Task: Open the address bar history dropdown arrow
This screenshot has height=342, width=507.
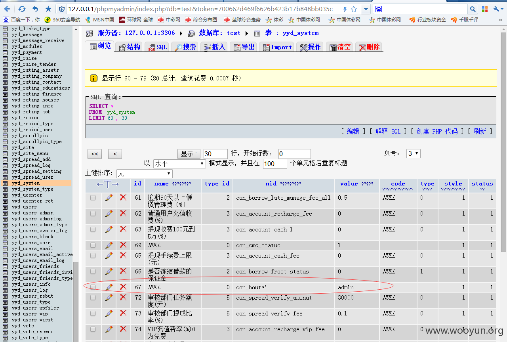Action: tap(366, 9)
